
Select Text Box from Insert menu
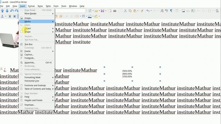37,44
